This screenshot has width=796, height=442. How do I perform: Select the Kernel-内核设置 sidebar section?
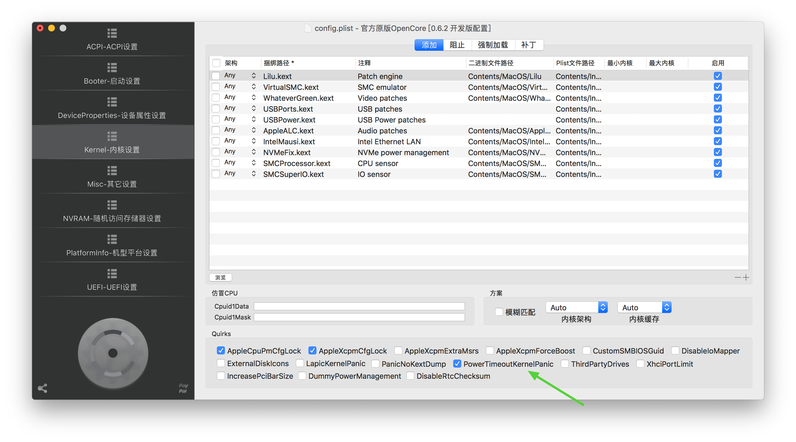[112, 142]
